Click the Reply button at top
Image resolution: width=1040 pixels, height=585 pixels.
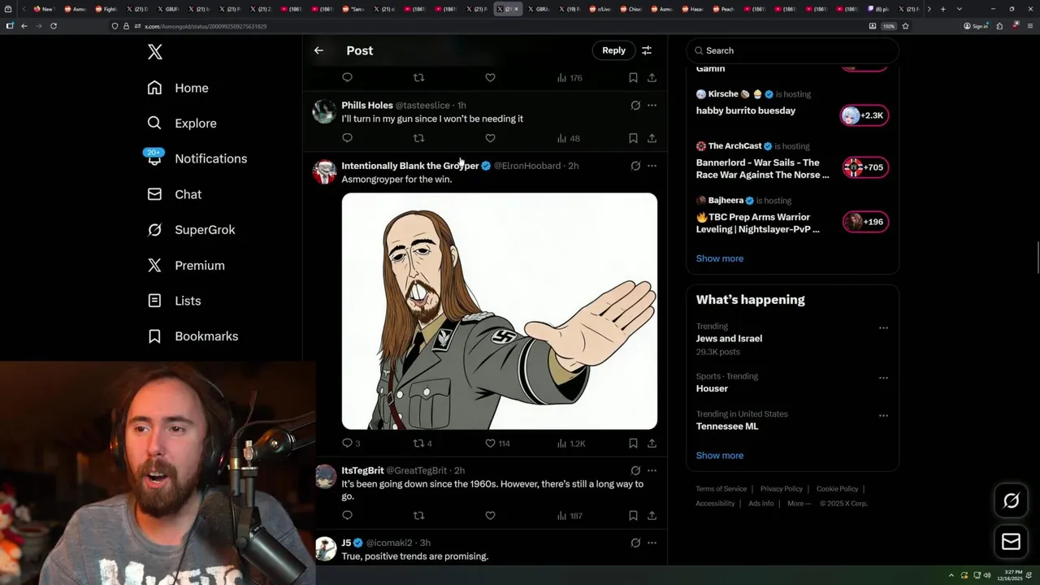(x=613, y=50)
